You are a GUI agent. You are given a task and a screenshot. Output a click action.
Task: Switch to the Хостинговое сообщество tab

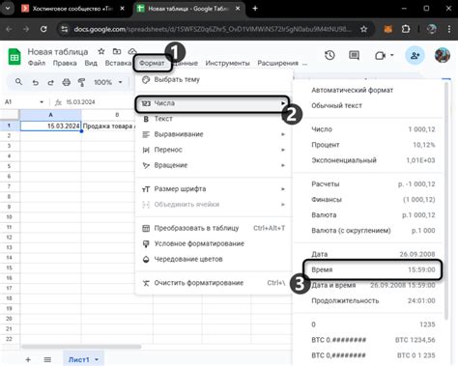[72, 9]
